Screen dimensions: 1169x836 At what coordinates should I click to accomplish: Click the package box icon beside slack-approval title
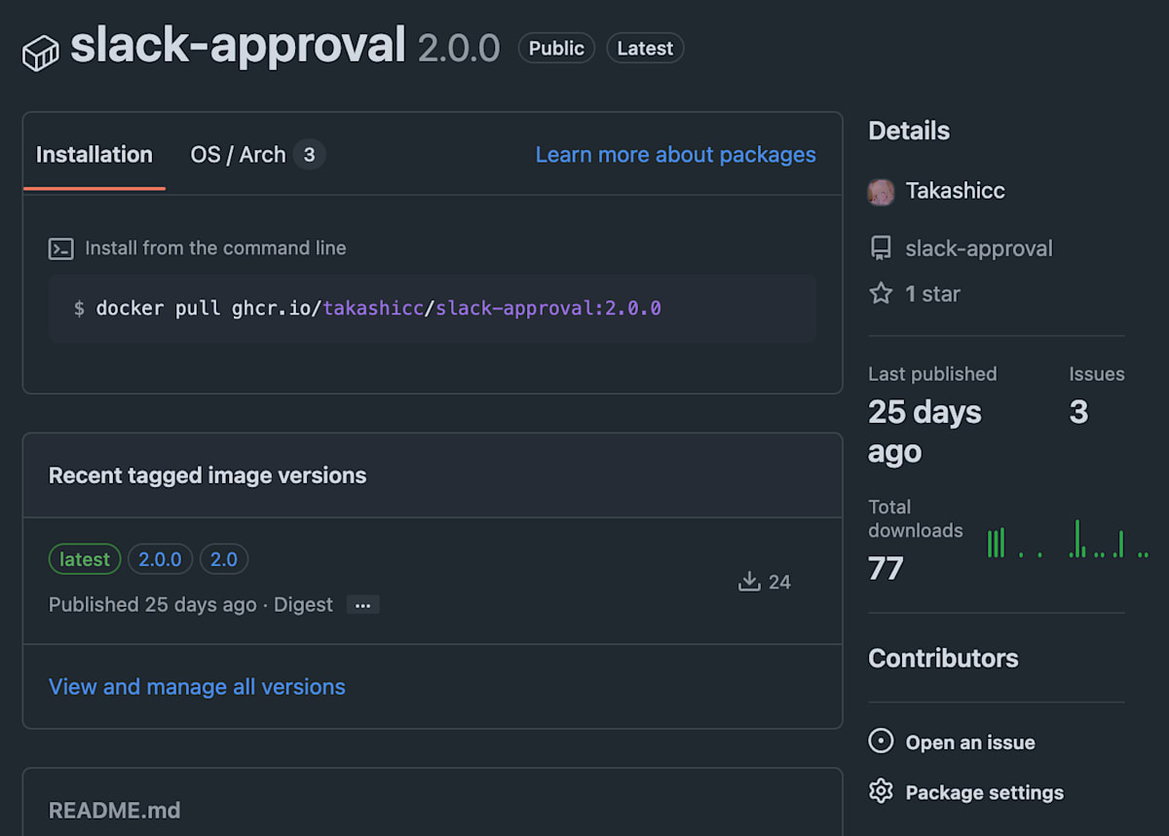pos(41,54)
